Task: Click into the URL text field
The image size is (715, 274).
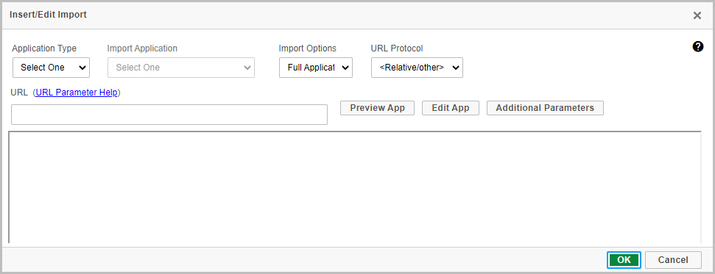Action: pos(169,115)
